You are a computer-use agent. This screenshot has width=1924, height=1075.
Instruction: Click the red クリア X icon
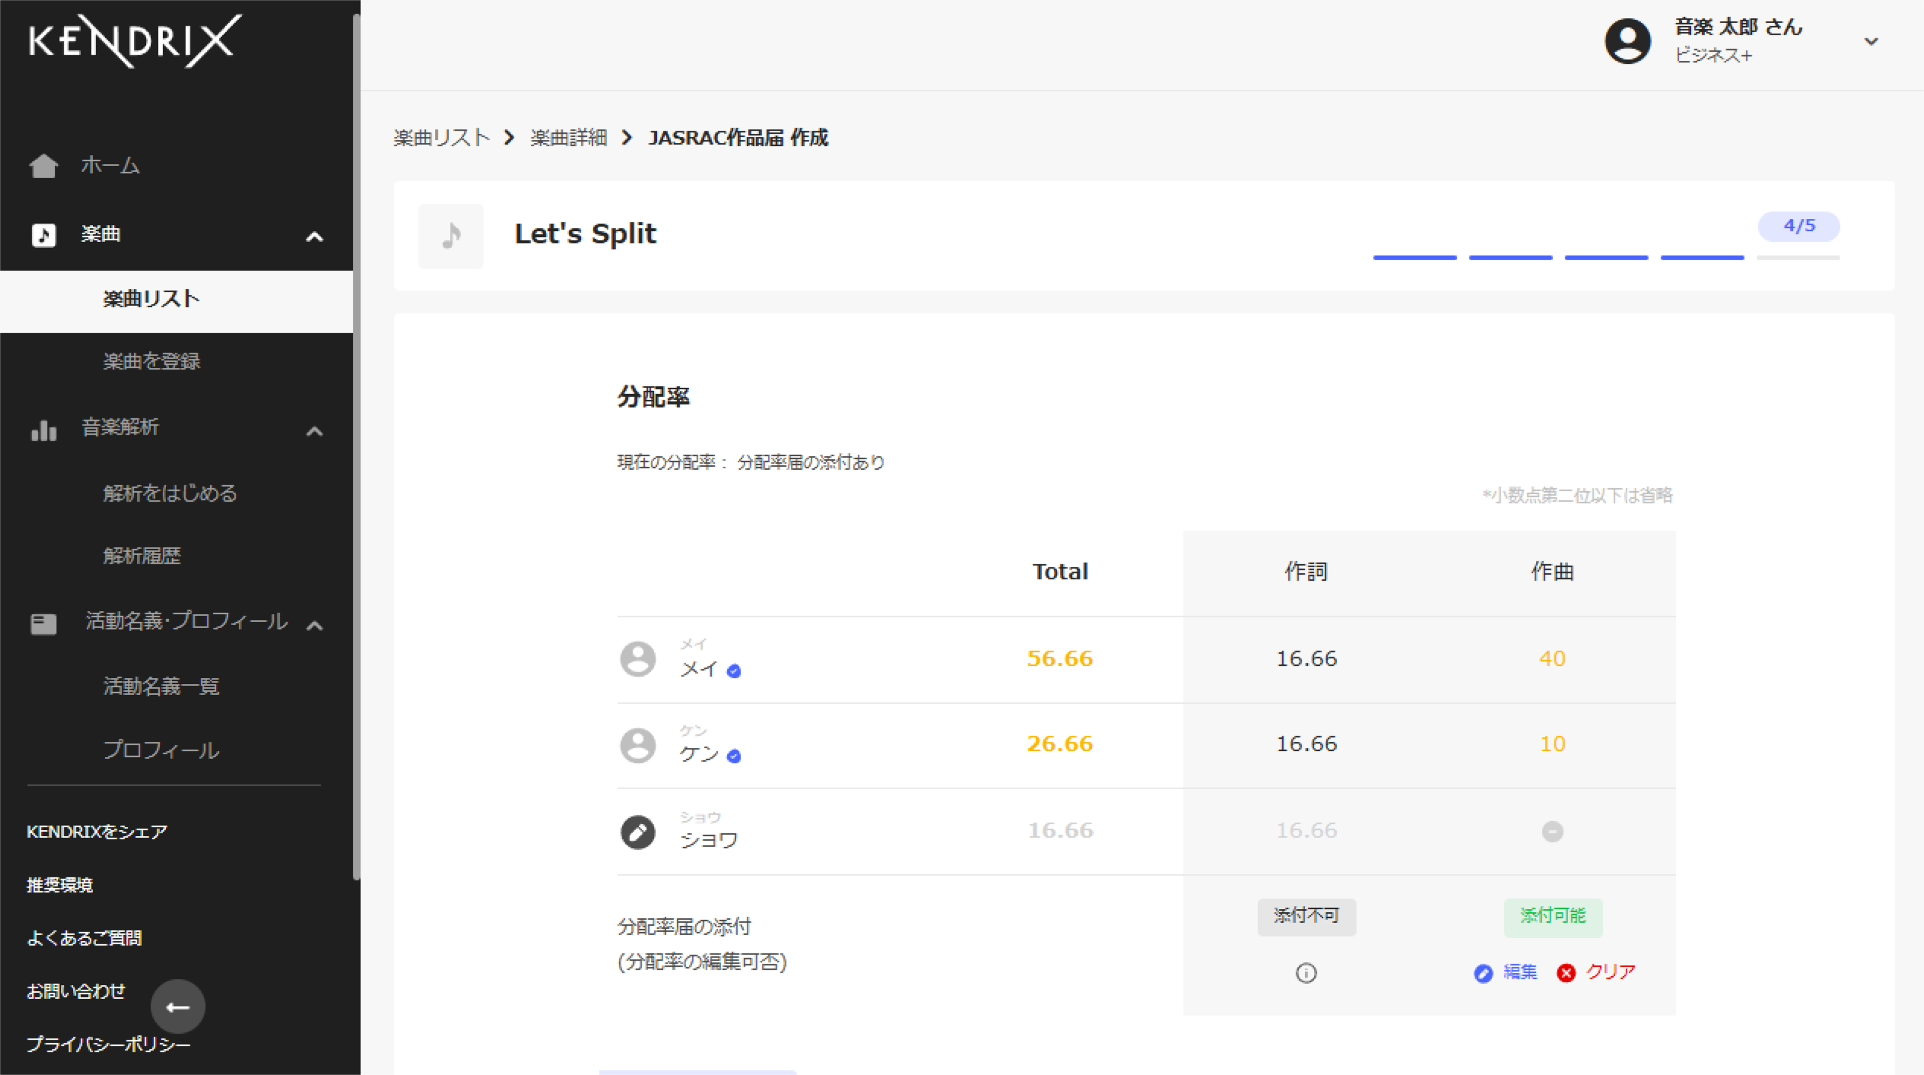click(1566, 973)
